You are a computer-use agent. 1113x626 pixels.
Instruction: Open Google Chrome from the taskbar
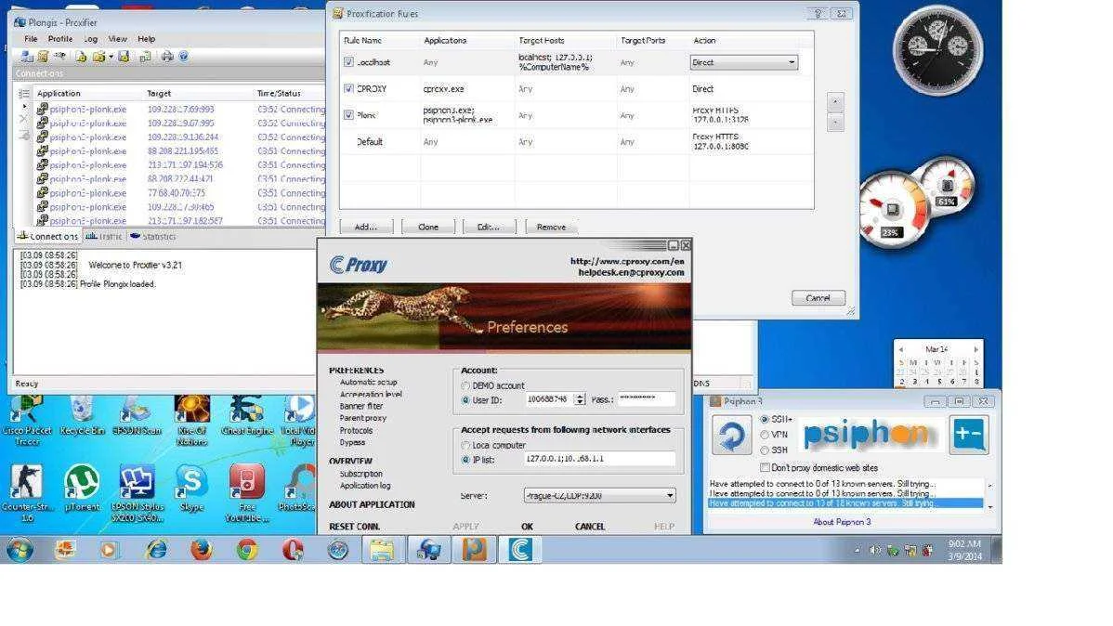click(247, 550)
